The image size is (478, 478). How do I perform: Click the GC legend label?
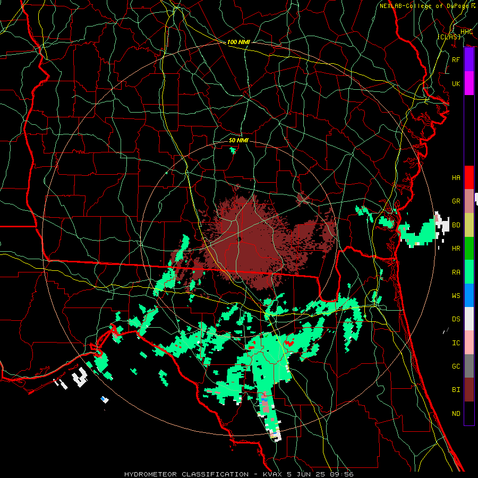click(x=456, y=366)
